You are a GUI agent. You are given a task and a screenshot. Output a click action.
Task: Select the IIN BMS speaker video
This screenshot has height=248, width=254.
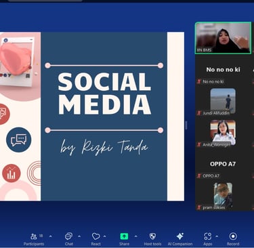223,38
